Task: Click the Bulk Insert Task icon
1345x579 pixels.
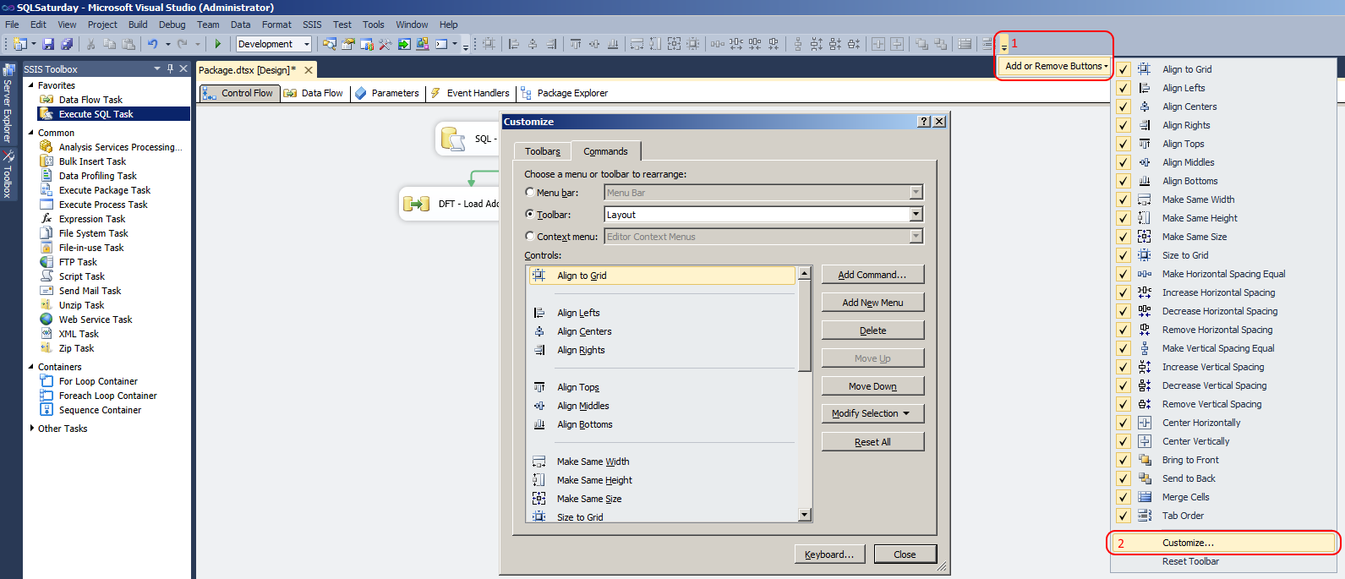Action: coord(46,161)
